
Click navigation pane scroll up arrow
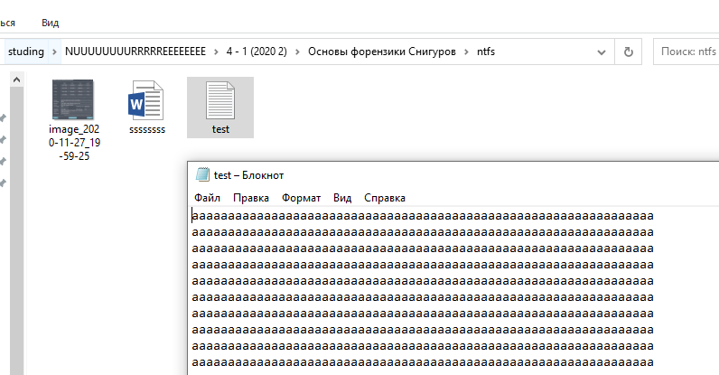tap(16, 80)
